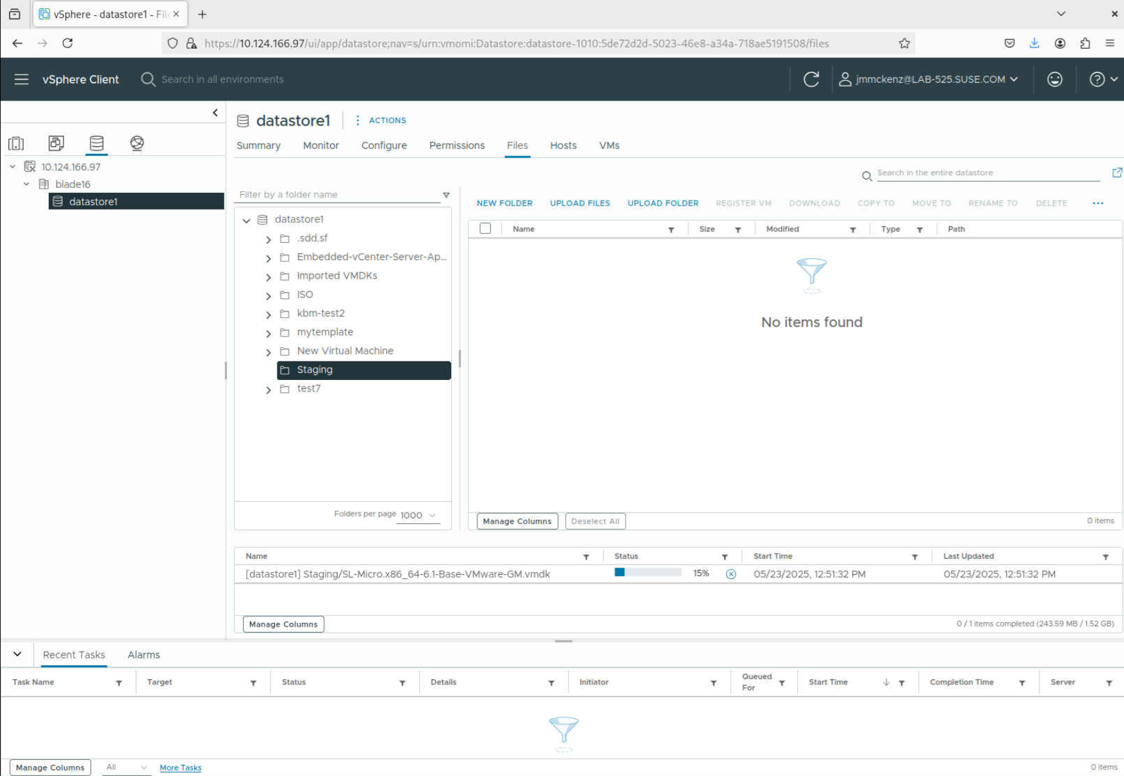Click the upload progress bar at 15%
Image resolution: width=1124 pixels, height=776 pixels.
tap(647, 573)
